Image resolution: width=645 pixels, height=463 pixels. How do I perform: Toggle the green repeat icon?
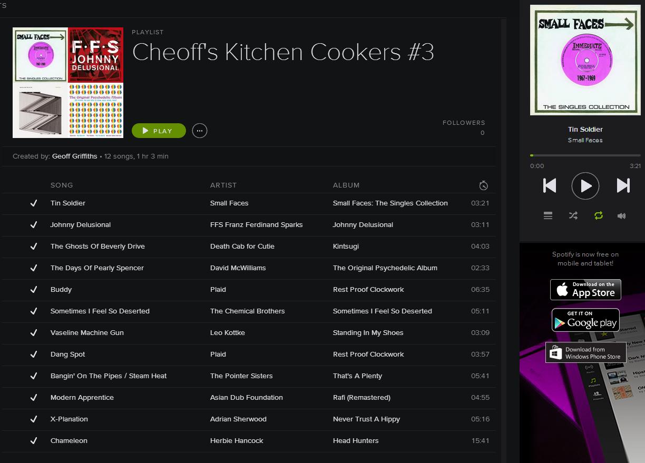(x=598, y=215)
